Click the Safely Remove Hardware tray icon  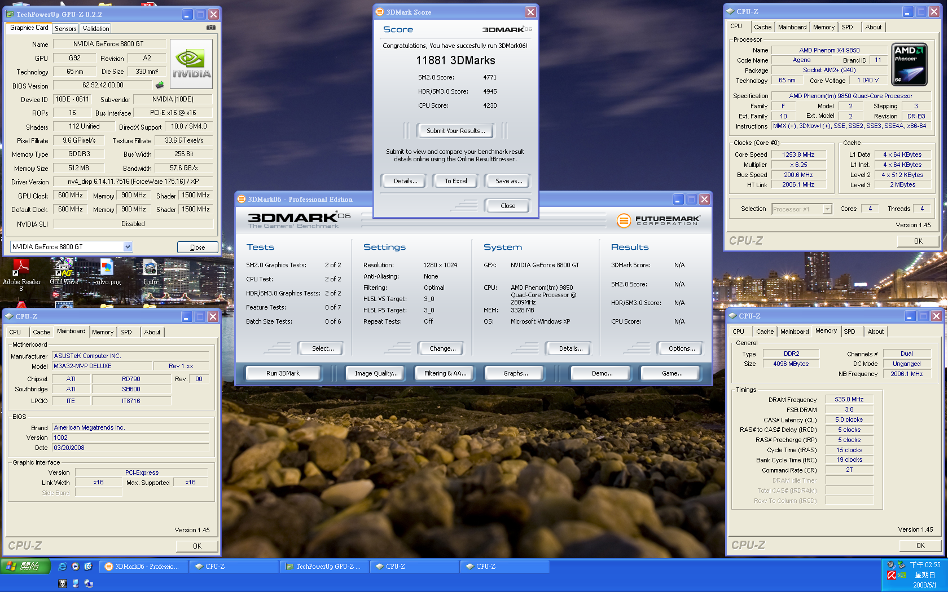(901, 564)
